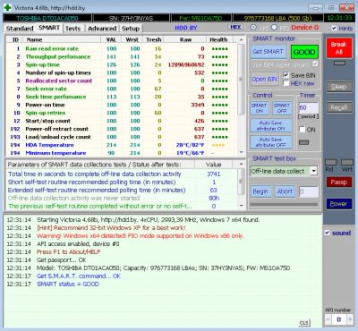Click the ID column header

coord(15,39)
